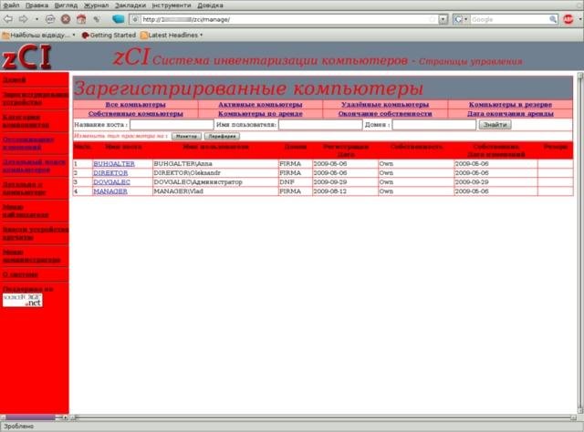Open the Adblock Plus dropdown arrow
This screenshot has width=584, height=432.
(580, 19)
